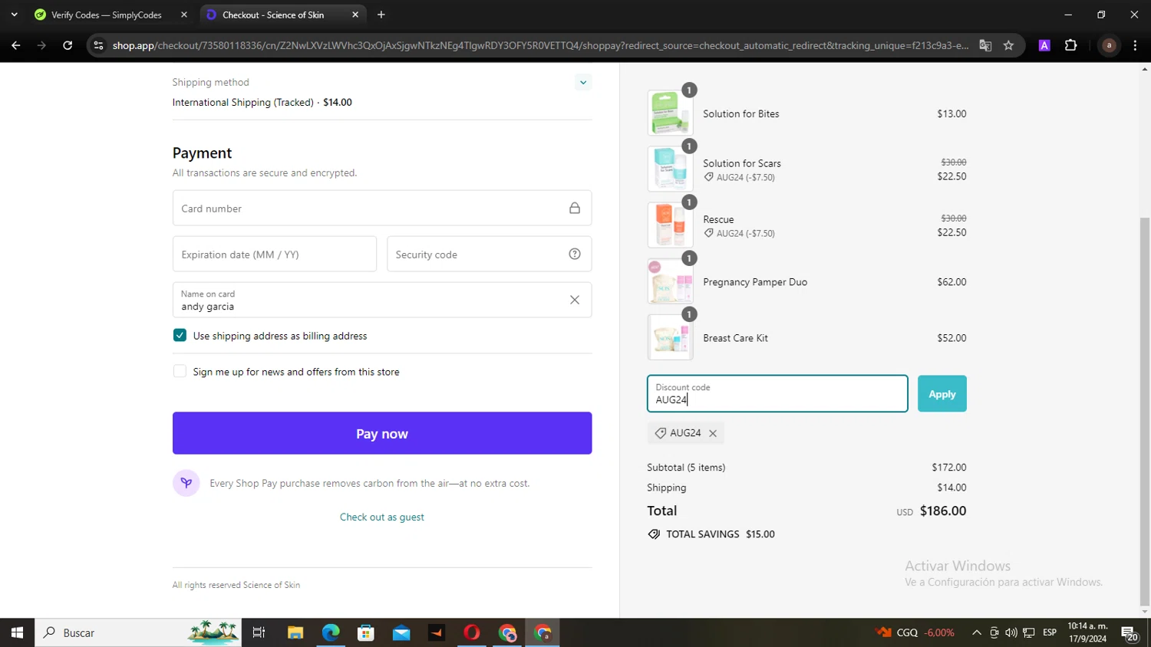Click the Breast Care Kit thumbnail
Screen dimensions: 1151x647
670,337
